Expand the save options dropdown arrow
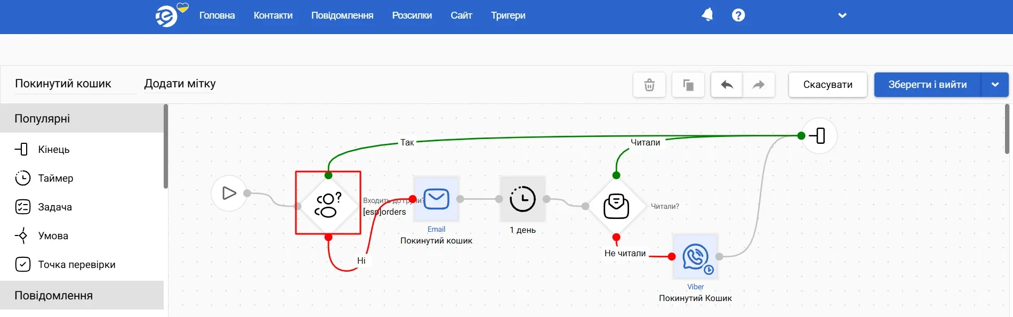This screenshot has height=317, width=1013. pyautogui.click(x=995, y=85)
